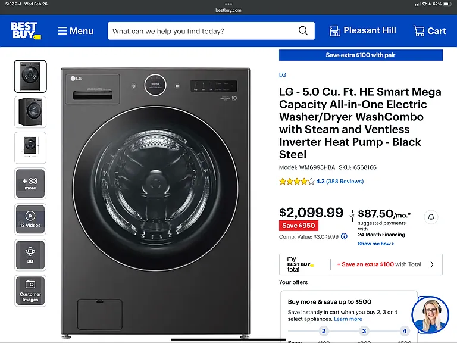
Task: Click Comp. Value info icon
Action: point(344,236)
